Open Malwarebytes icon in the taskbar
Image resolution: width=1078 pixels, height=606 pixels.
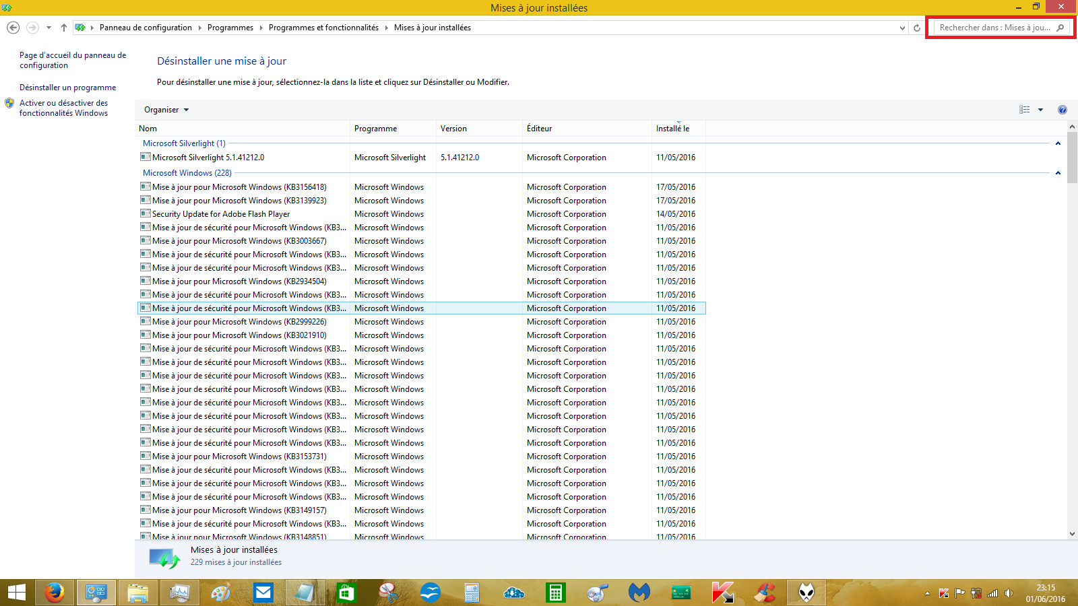(x=639, y=593)
